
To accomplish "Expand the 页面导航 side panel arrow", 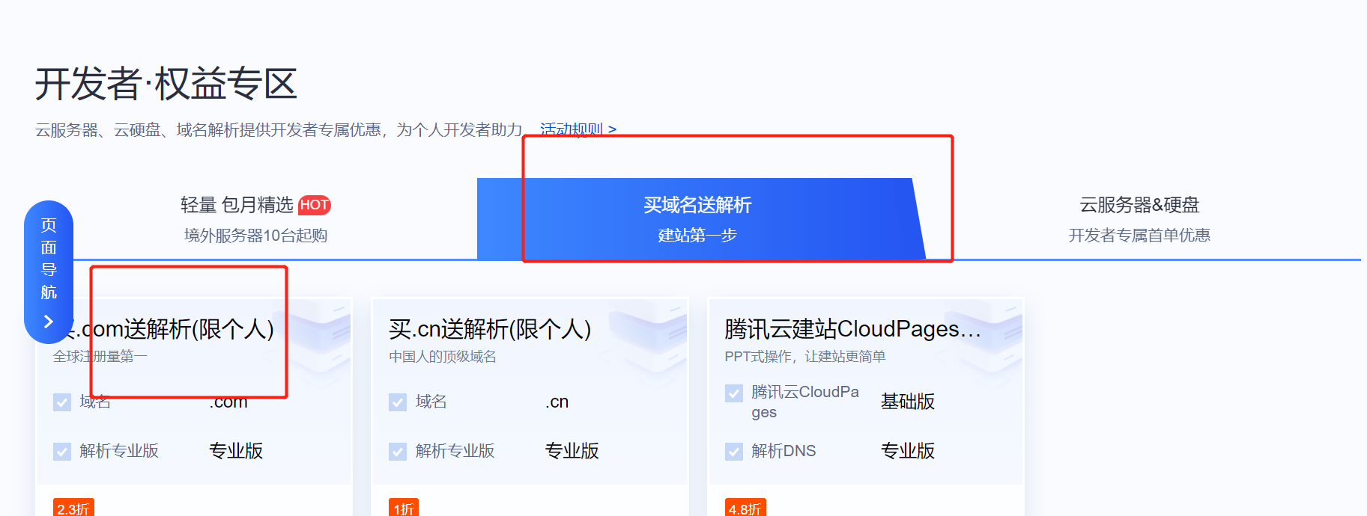I will (x=49, y=322).
